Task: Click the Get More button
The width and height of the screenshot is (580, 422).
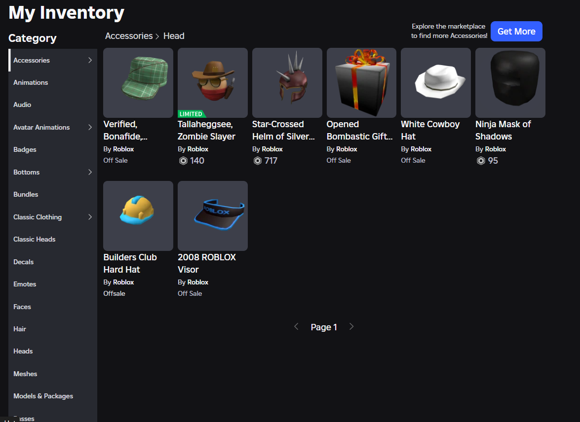Action: 516,31
